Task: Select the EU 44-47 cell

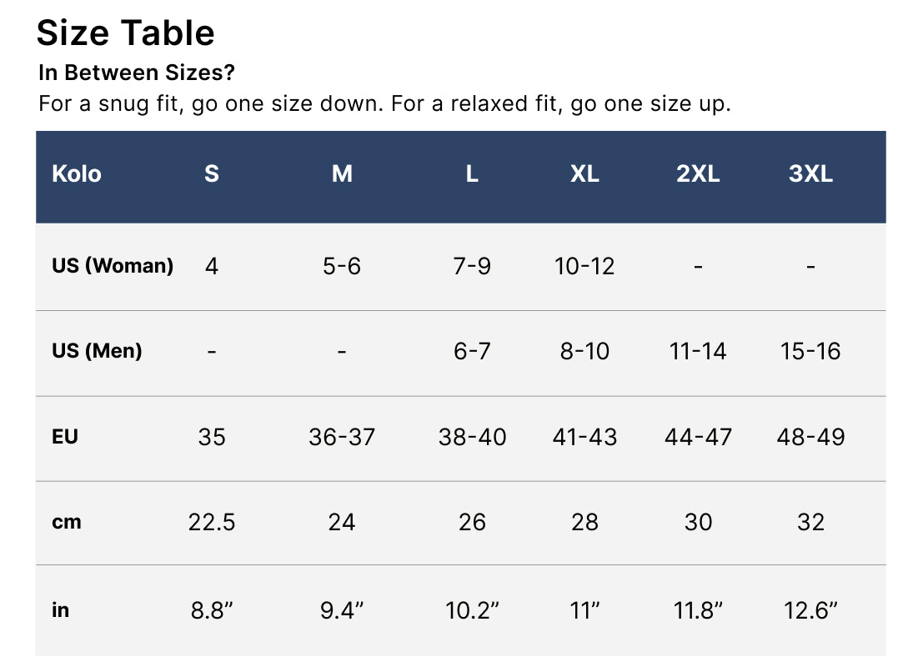Action: coord(698,437)
